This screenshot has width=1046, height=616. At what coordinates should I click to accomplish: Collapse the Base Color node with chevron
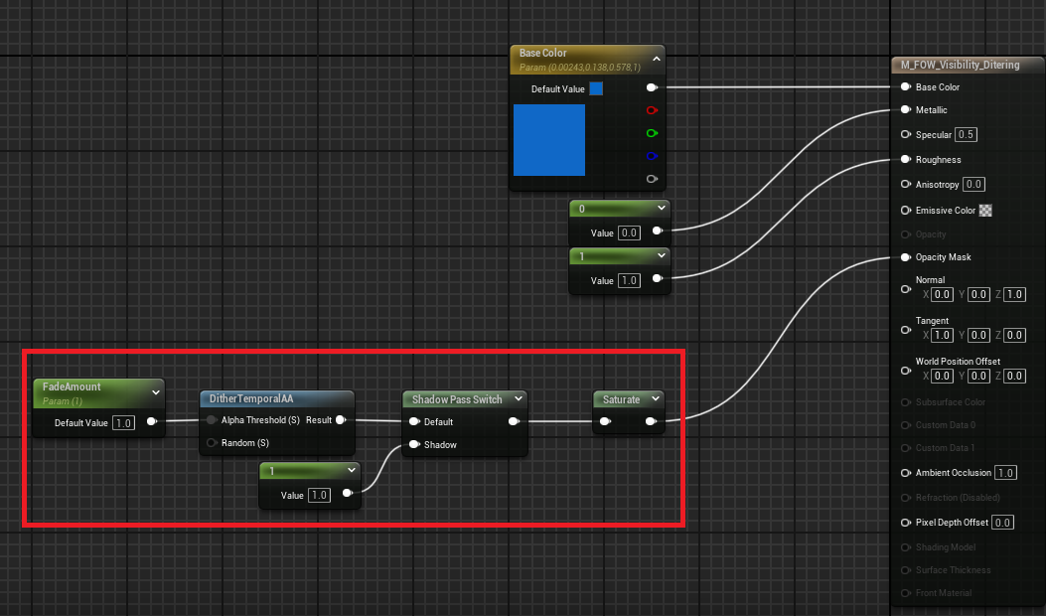click(657, 59)
